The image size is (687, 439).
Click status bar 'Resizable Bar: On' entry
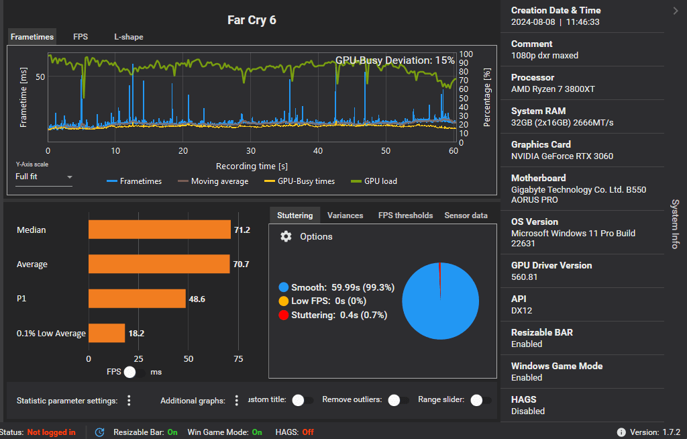tap(146, 432)
